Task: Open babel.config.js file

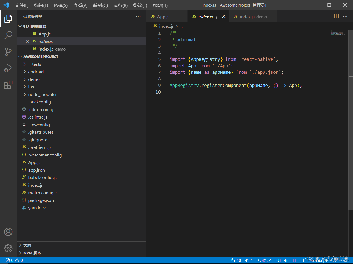Action: tap(81, 177)
